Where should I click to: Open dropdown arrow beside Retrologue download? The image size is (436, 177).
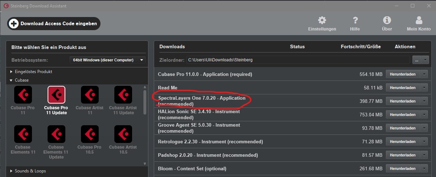click(424, 142)
